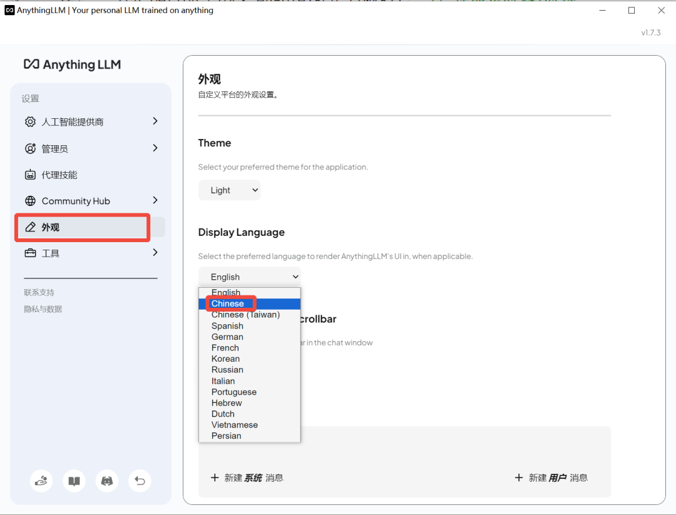
Task: Expand the Community Hub chevron
Action: pyautogui.click(x=155, y=200)
